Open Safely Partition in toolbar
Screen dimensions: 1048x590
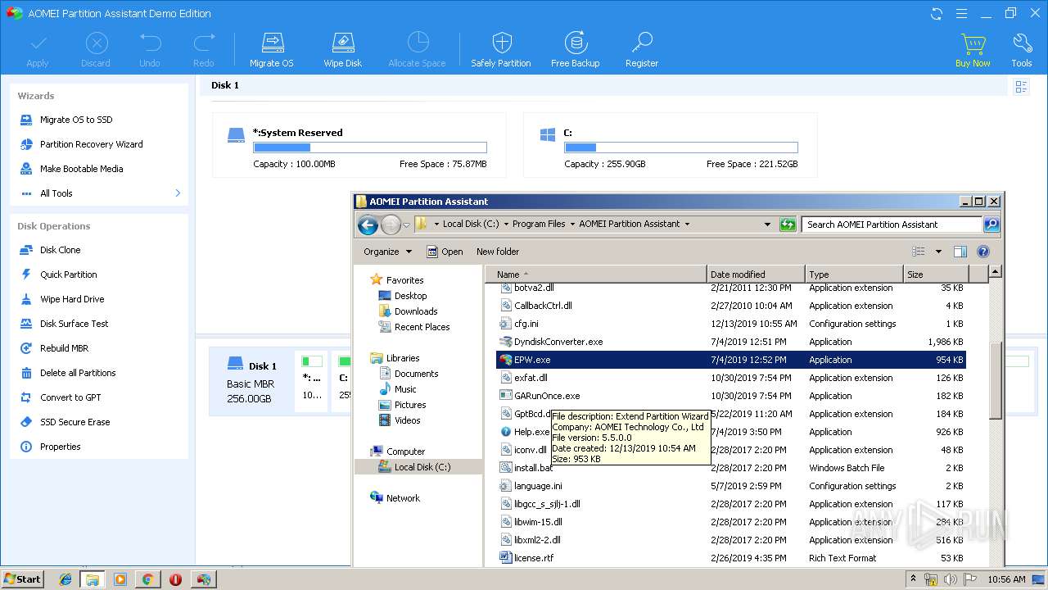pos(501,49)
